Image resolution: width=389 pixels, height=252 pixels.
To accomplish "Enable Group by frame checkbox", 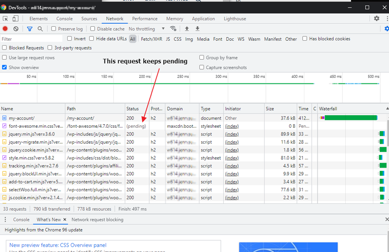I will [202, 57].
